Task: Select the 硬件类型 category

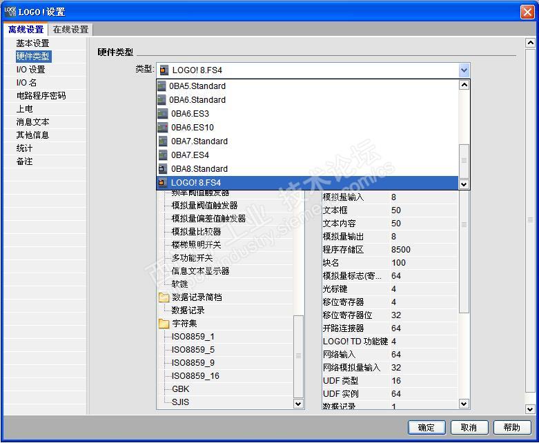Action: point(33,57)
